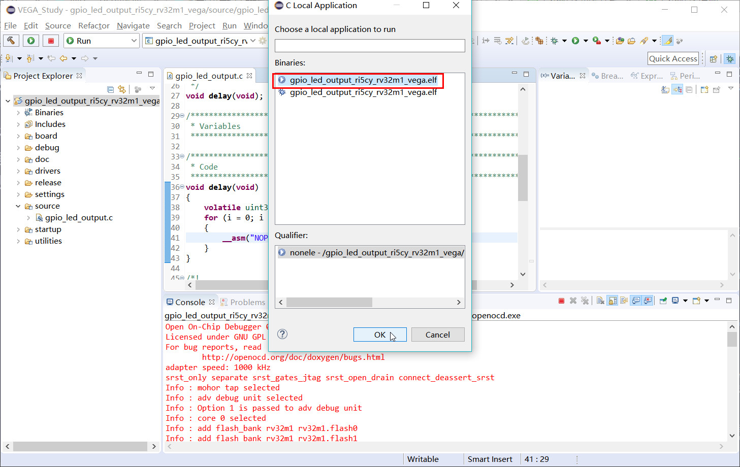Click Previous Annotation up-arrow icon
This screenshot has width=740, height=467.
[x=30, y=58]
